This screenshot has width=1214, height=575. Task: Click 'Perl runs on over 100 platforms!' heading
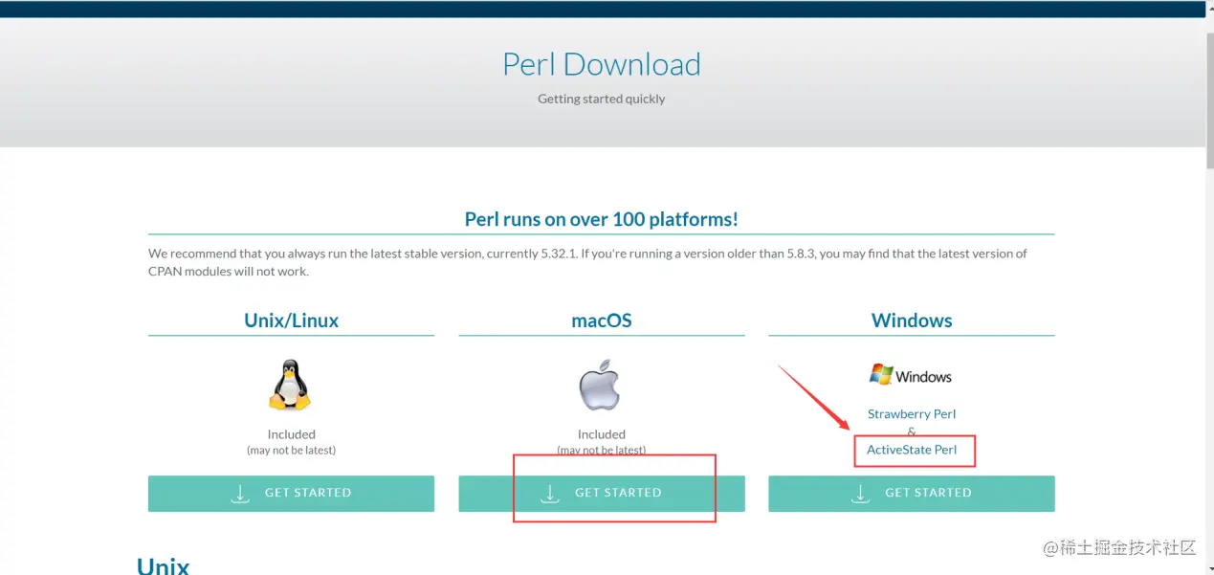602,219
